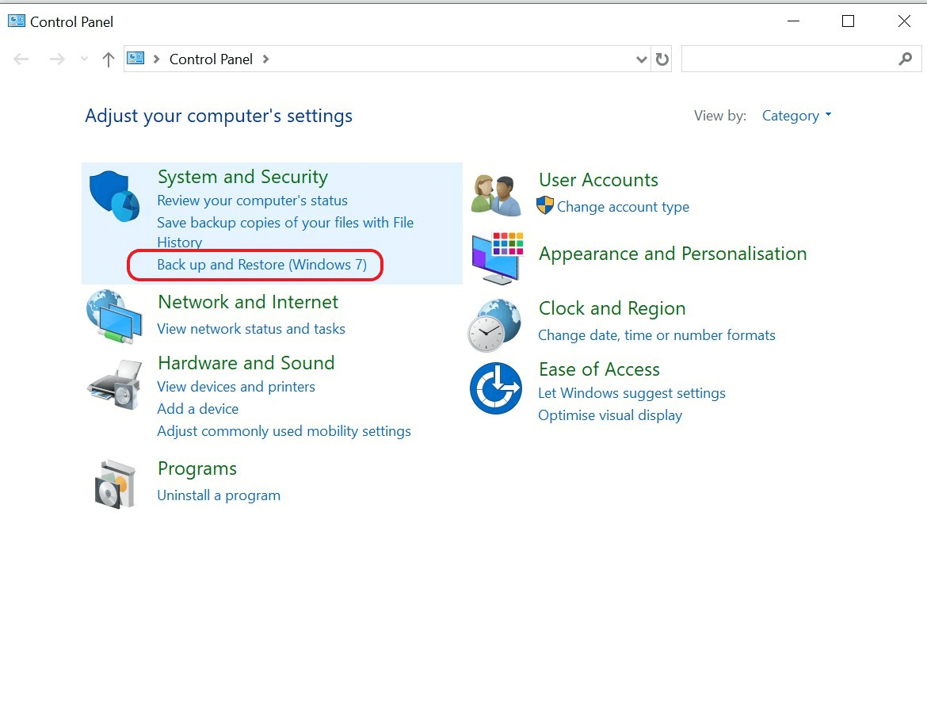Open View devices and printers
Screen dimensions: 927x707
click(x=236, y=387)
